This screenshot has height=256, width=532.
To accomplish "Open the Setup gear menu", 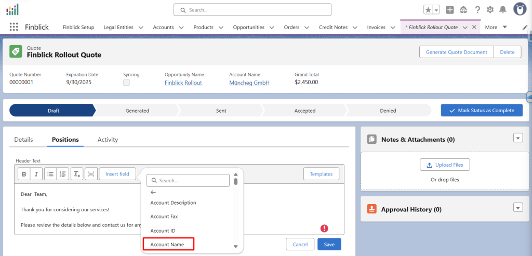I will coord(490,10).
